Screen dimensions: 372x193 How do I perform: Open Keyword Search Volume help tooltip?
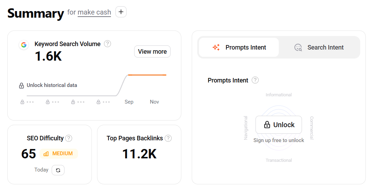point(107,44)
